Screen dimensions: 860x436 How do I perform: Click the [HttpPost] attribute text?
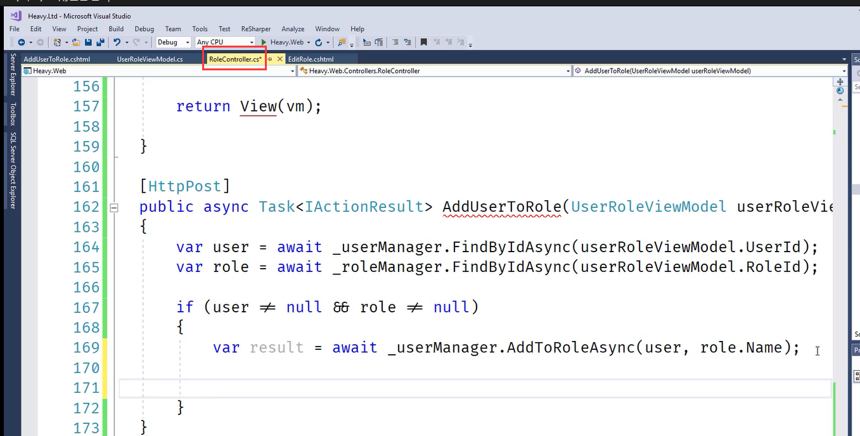184,186
